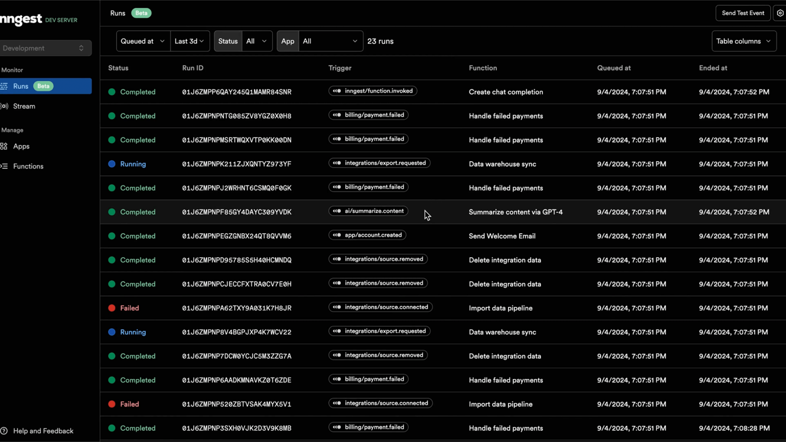Select run ID 01J6ZMPNP6AADKMNAVKZ0T6ZDE
This screenshot has height=442, width=786.
[236, 380]
